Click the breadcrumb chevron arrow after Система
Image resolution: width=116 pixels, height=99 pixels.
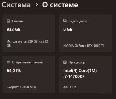point(37,5)
